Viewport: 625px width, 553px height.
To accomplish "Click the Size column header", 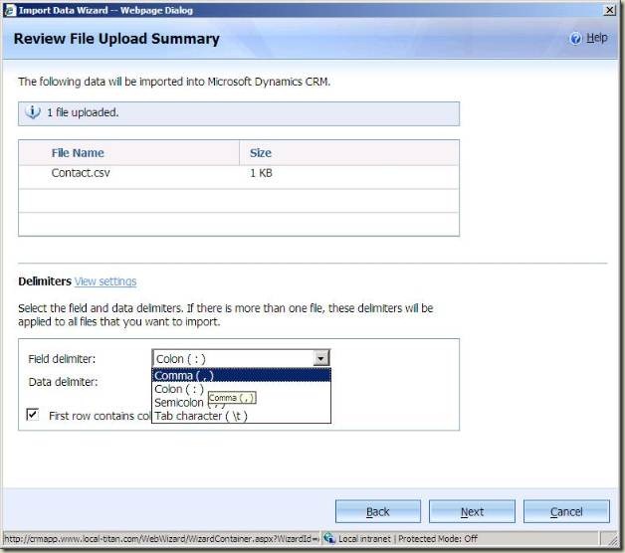I will (x=261, y=153).
